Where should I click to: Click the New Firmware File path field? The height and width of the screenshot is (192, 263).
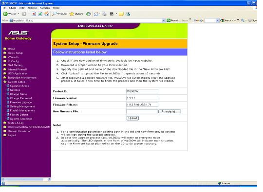click(x=142, y=111)
